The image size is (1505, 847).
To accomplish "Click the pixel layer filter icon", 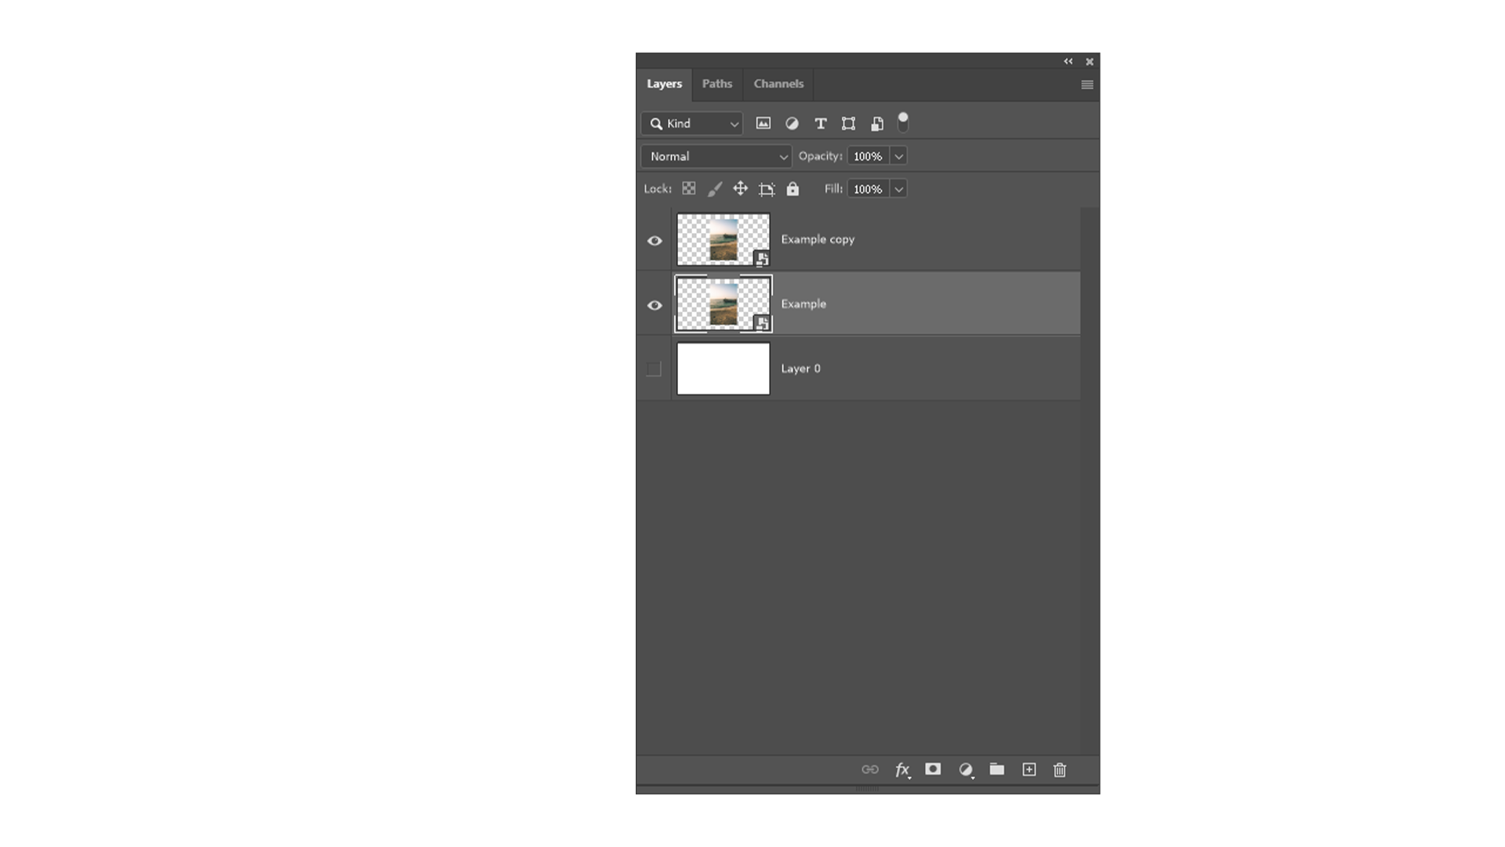I will (x=763, y=123).
